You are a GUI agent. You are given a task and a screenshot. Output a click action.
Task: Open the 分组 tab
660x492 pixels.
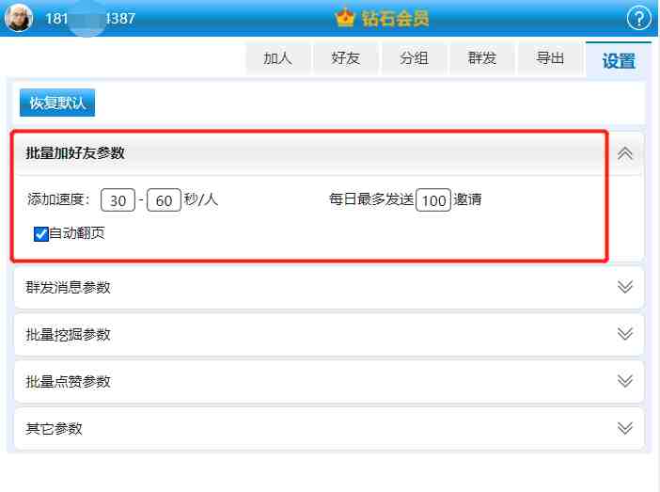coord(414,58)
